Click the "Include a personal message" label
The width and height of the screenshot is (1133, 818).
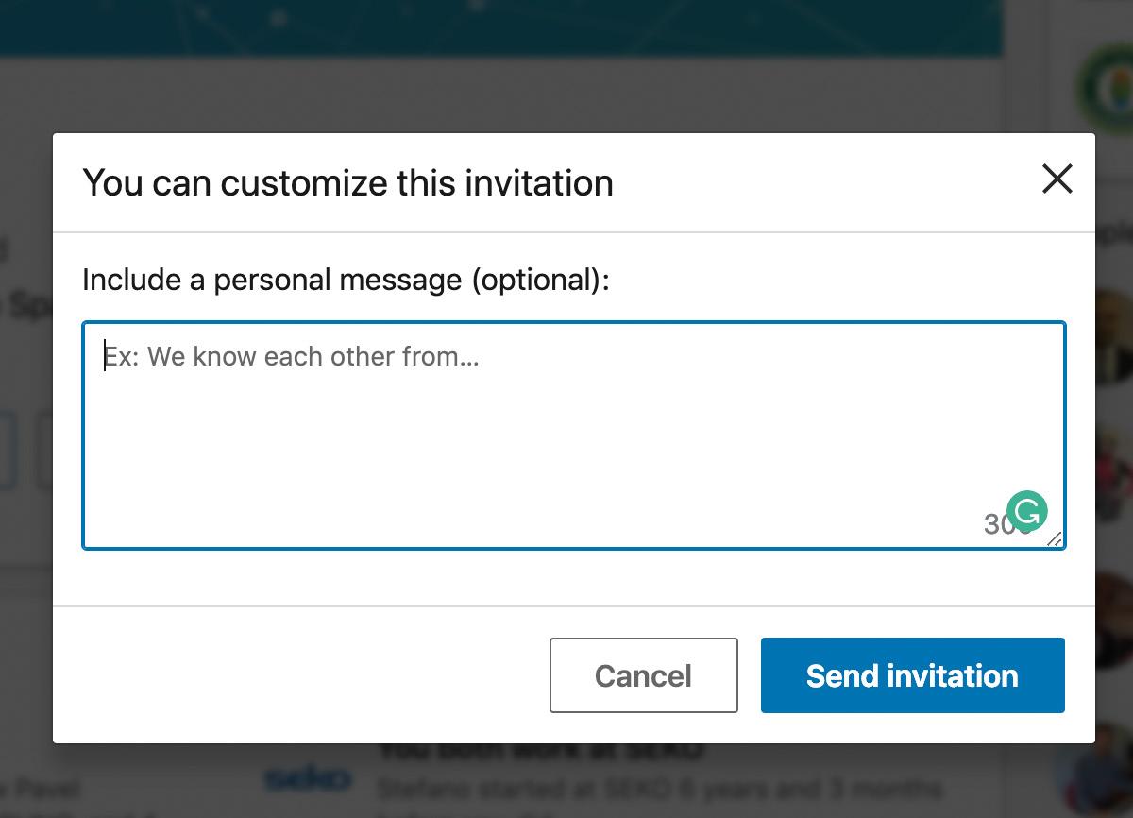[x=346, y=280]
